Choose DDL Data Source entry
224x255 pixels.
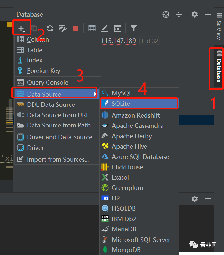tap(57, 104)
